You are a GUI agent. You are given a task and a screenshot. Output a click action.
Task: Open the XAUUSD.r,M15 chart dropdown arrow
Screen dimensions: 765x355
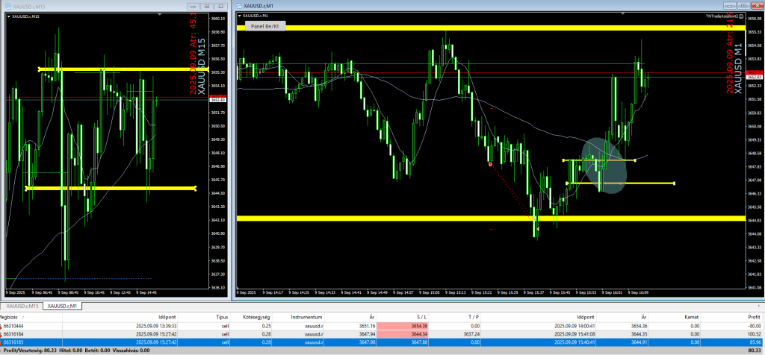tap(7, 14)
